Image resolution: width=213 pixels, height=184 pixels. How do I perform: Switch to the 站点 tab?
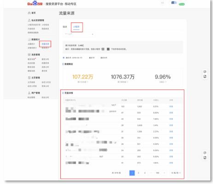[x=65, y=27]
